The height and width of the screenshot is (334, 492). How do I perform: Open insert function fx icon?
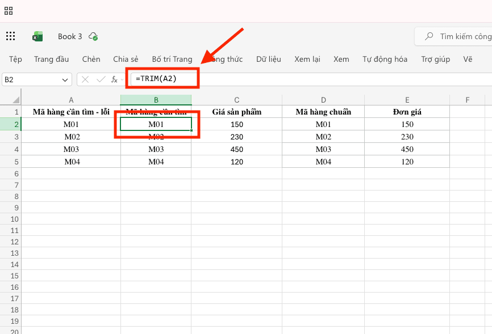point(114,79)
